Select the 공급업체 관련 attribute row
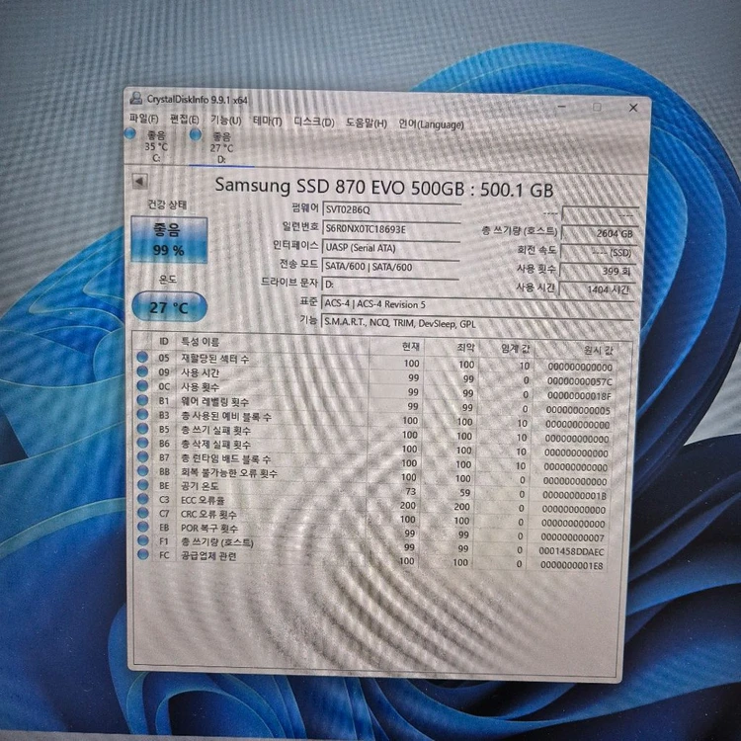The height and width of the screenshot is (741, 741). click(x=370, y=558)
